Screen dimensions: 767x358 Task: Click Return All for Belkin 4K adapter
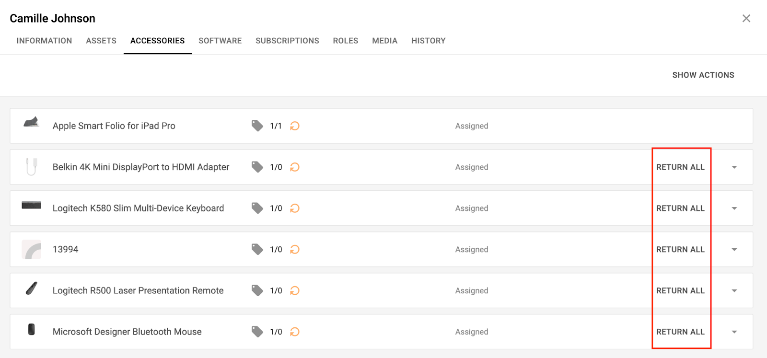680,167
